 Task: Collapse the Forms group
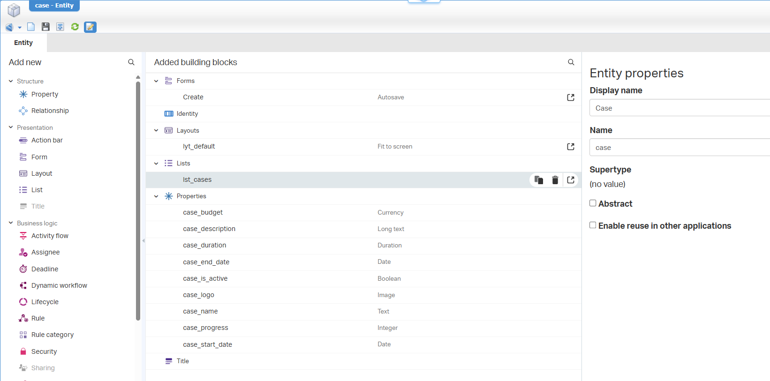point(156,81)
